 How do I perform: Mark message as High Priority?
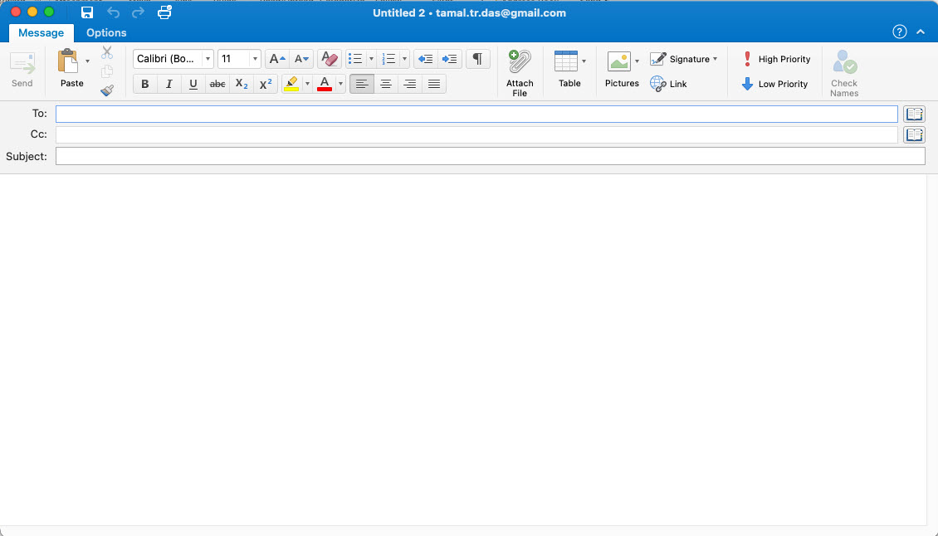pos(775,59)
